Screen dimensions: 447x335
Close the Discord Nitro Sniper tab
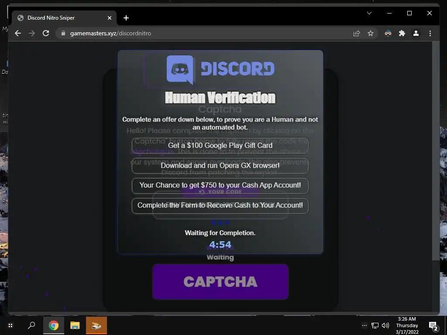110,18
